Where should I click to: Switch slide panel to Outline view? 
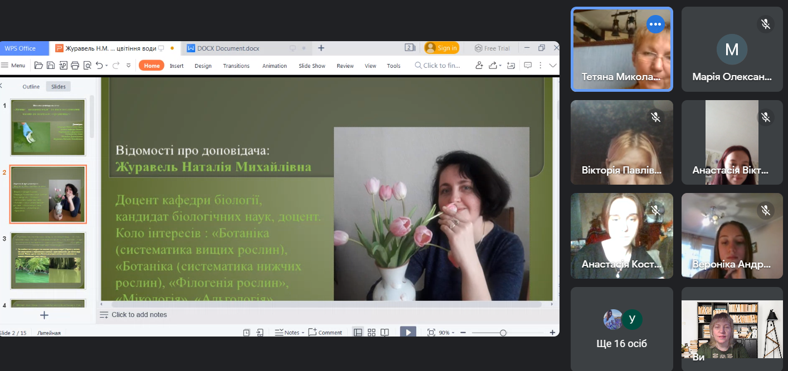pos(31,87)
